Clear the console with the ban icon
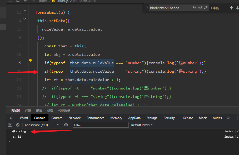This screenshot has height=155, width=239. tap(18, 125)
